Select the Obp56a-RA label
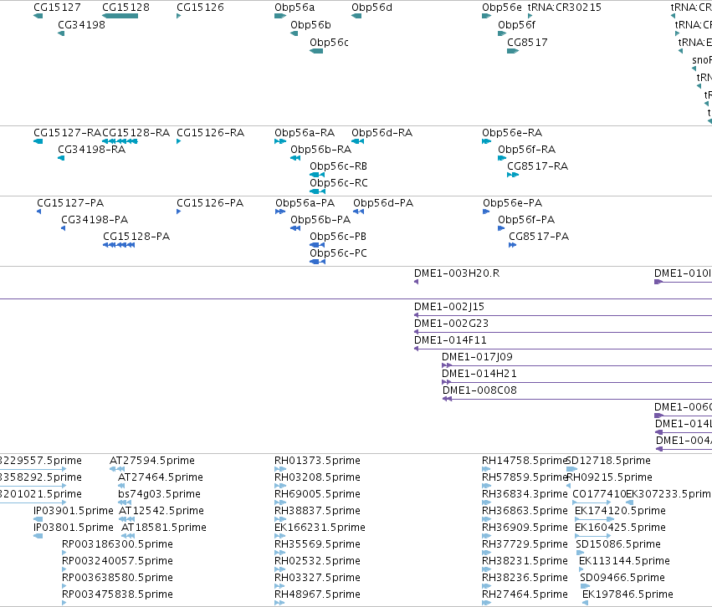The height and width of the screenshot is (607, 712). click(305, 133)
